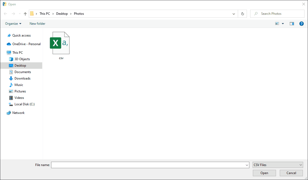The image size is (308, 180).
Task: Open view options dropdown arrow
Action: pyautogui.click(x=283, y=24)
